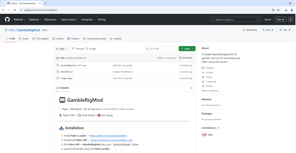Open the Readme link in About
The height and width of the screenshot is (153, 296).
(x=208, y=68)
